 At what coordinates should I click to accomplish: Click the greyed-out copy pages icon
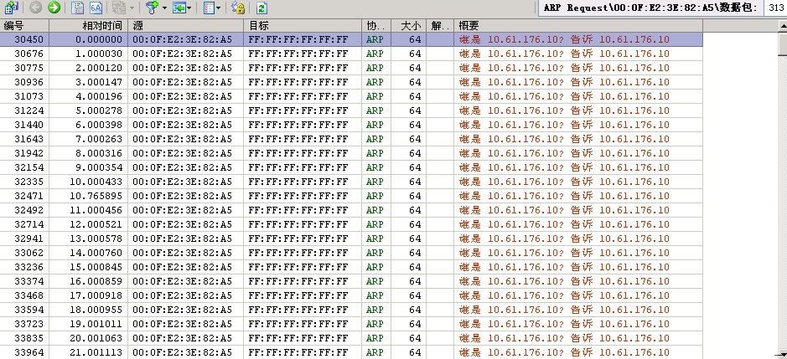click(119, 8)
